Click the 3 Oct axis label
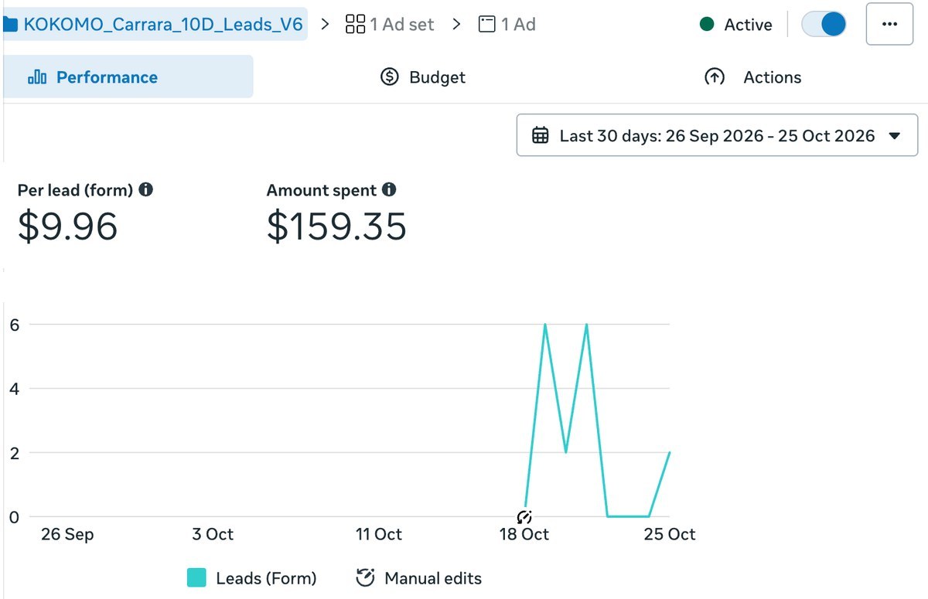 coord(213,534)
